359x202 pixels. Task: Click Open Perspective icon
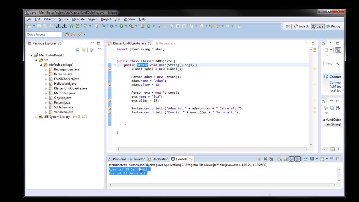pyautogui.click(x=288, y=26)
